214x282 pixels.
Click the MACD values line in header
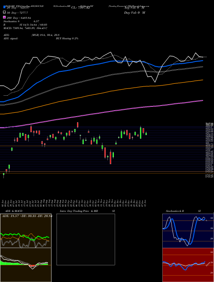point(25,28)
